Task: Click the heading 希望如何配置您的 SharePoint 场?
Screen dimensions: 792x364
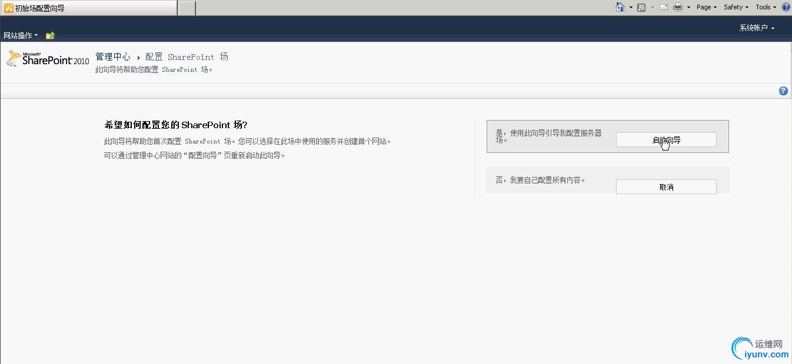Action: 176,125
